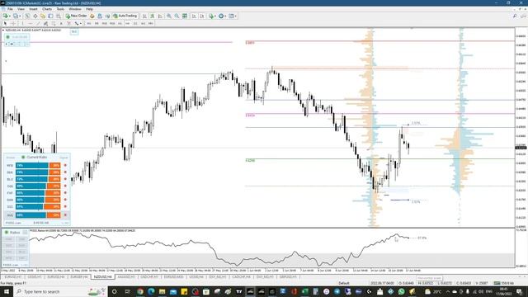
Task: Toggle the Navigator panel icon
Action: point(43,16)
